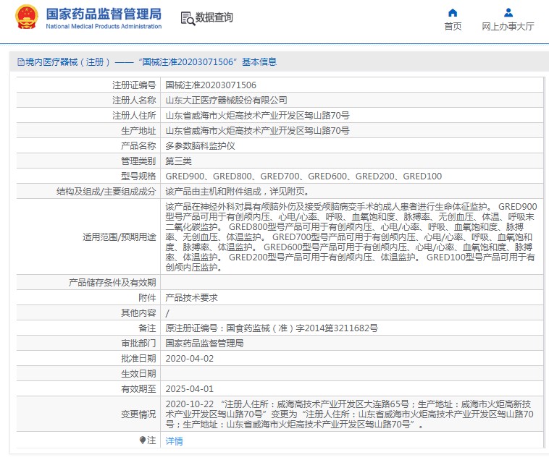Image resolution: width=549 pixels, height=460 pixels.
Task: Click the 生效日期 row label
Action: [138, 374]
